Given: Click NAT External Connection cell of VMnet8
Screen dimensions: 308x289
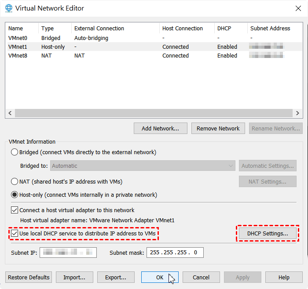Looking at the screenshot, I should pos(79,56).
